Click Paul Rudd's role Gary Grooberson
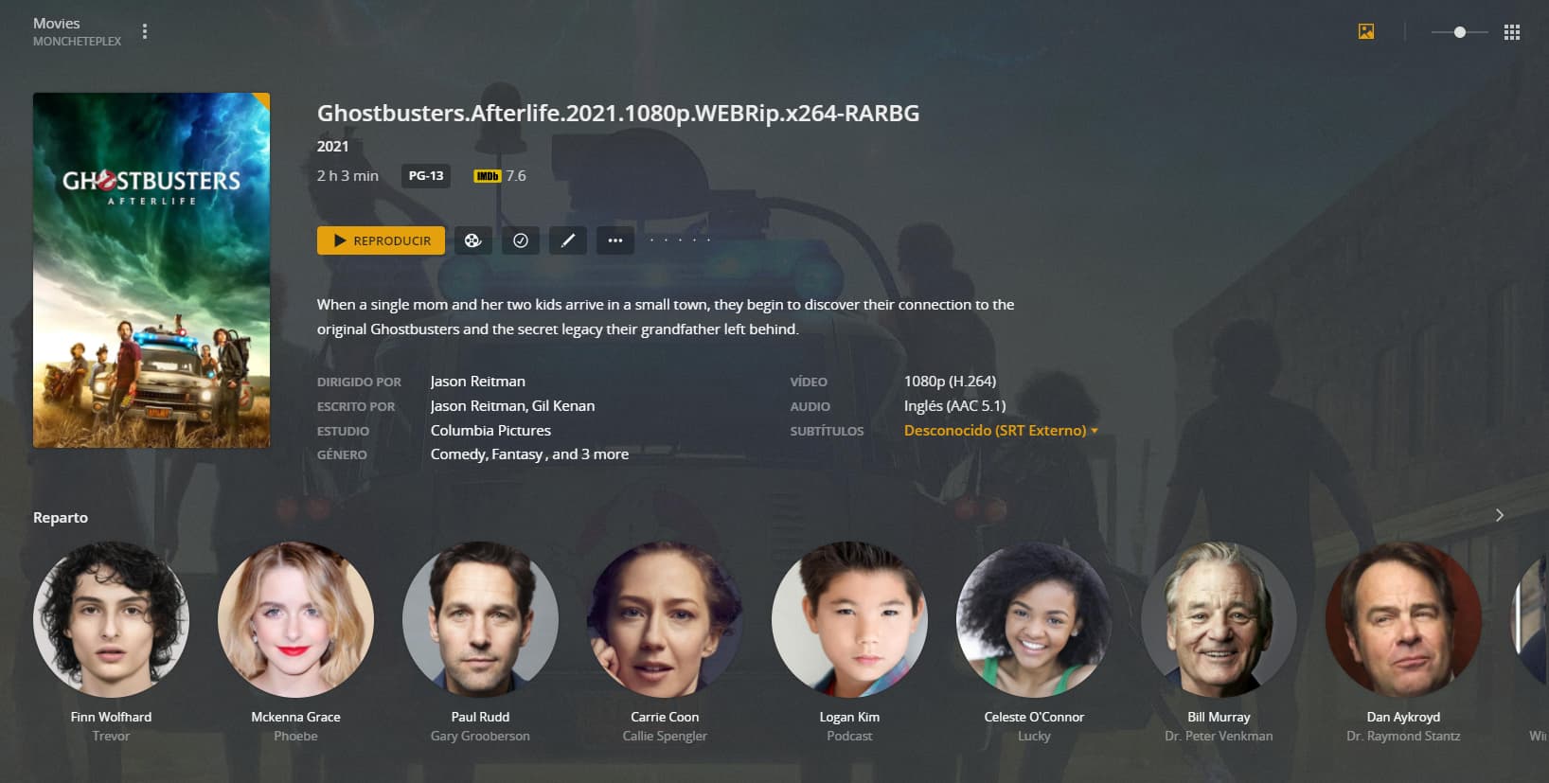1549x783 pixels. (x=480, y=736)
